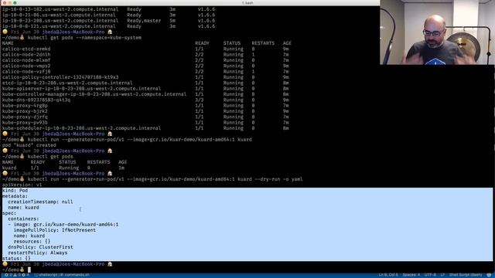Open the Shell Script language mode selector
495x278 pixels.
pyautogui.click(x=466, y=275)
